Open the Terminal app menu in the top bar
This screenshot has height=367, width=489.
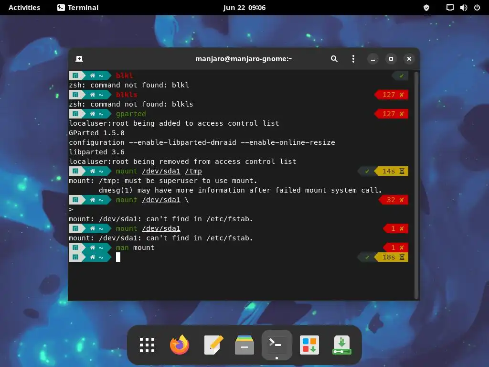coord(78,8)
